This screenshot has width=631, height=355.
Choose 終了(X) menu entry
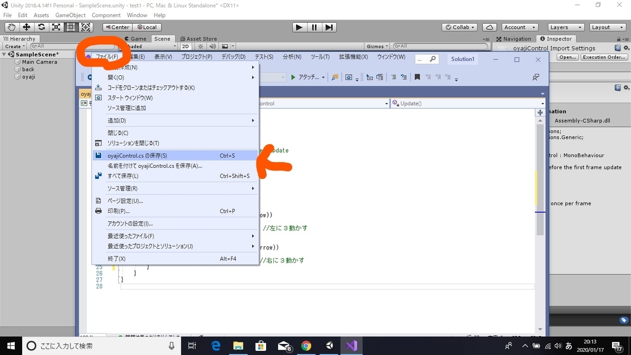coord(175,259)
